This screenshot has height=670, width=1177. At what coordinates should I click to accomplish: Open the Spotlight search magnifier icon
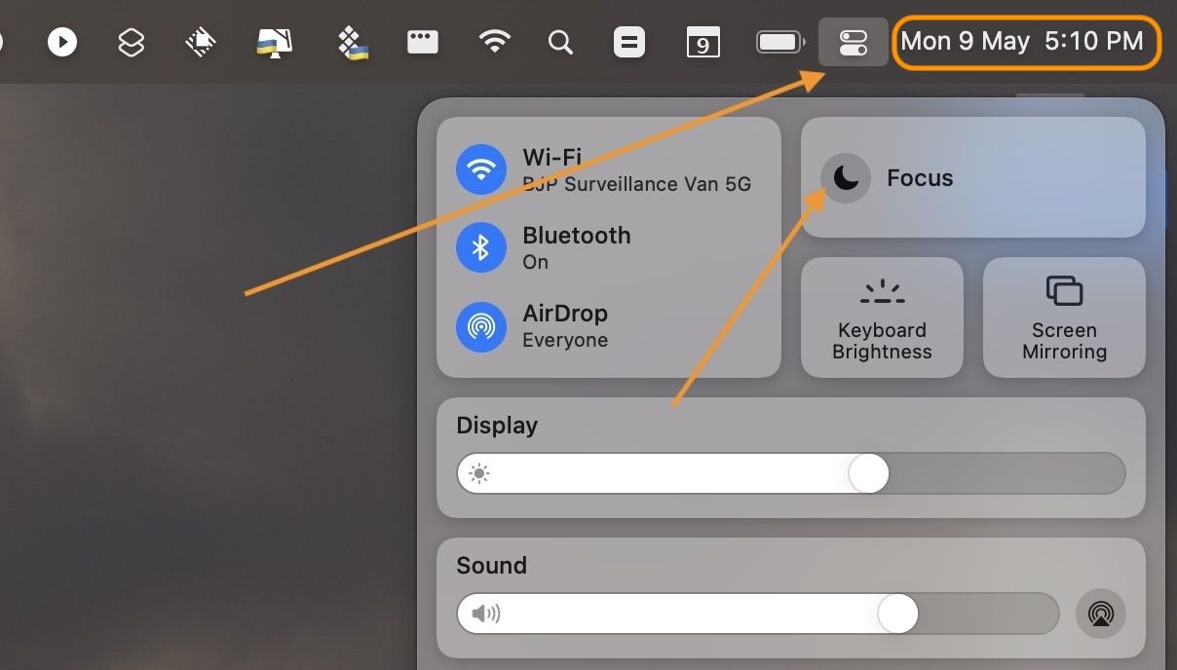tap(560, 42)
